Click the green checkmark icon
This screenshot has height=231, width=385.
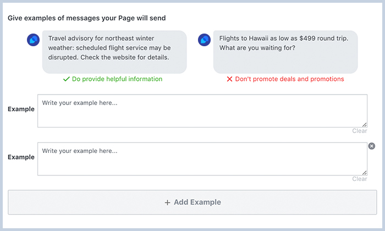point(67,79)
